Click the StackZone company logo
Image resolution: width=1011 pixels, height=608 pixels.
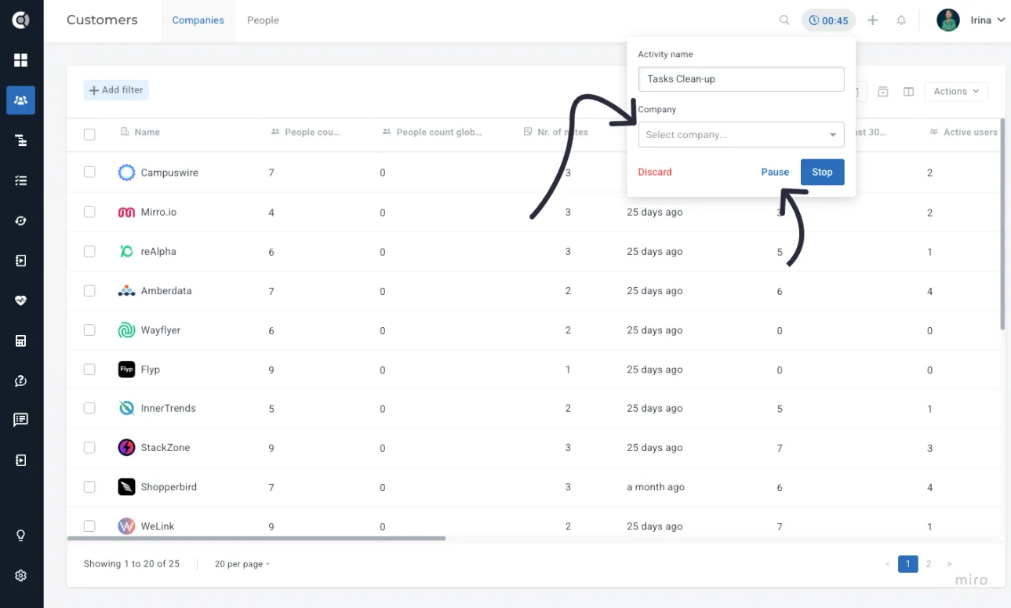pos(126,448)
